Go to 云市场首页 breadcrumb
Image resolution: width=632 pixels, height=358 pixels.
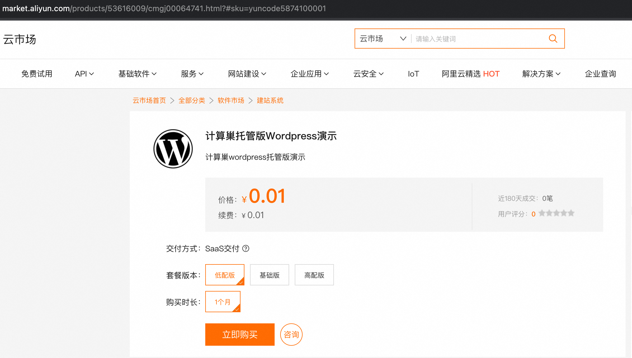click(x=149, y=101)
